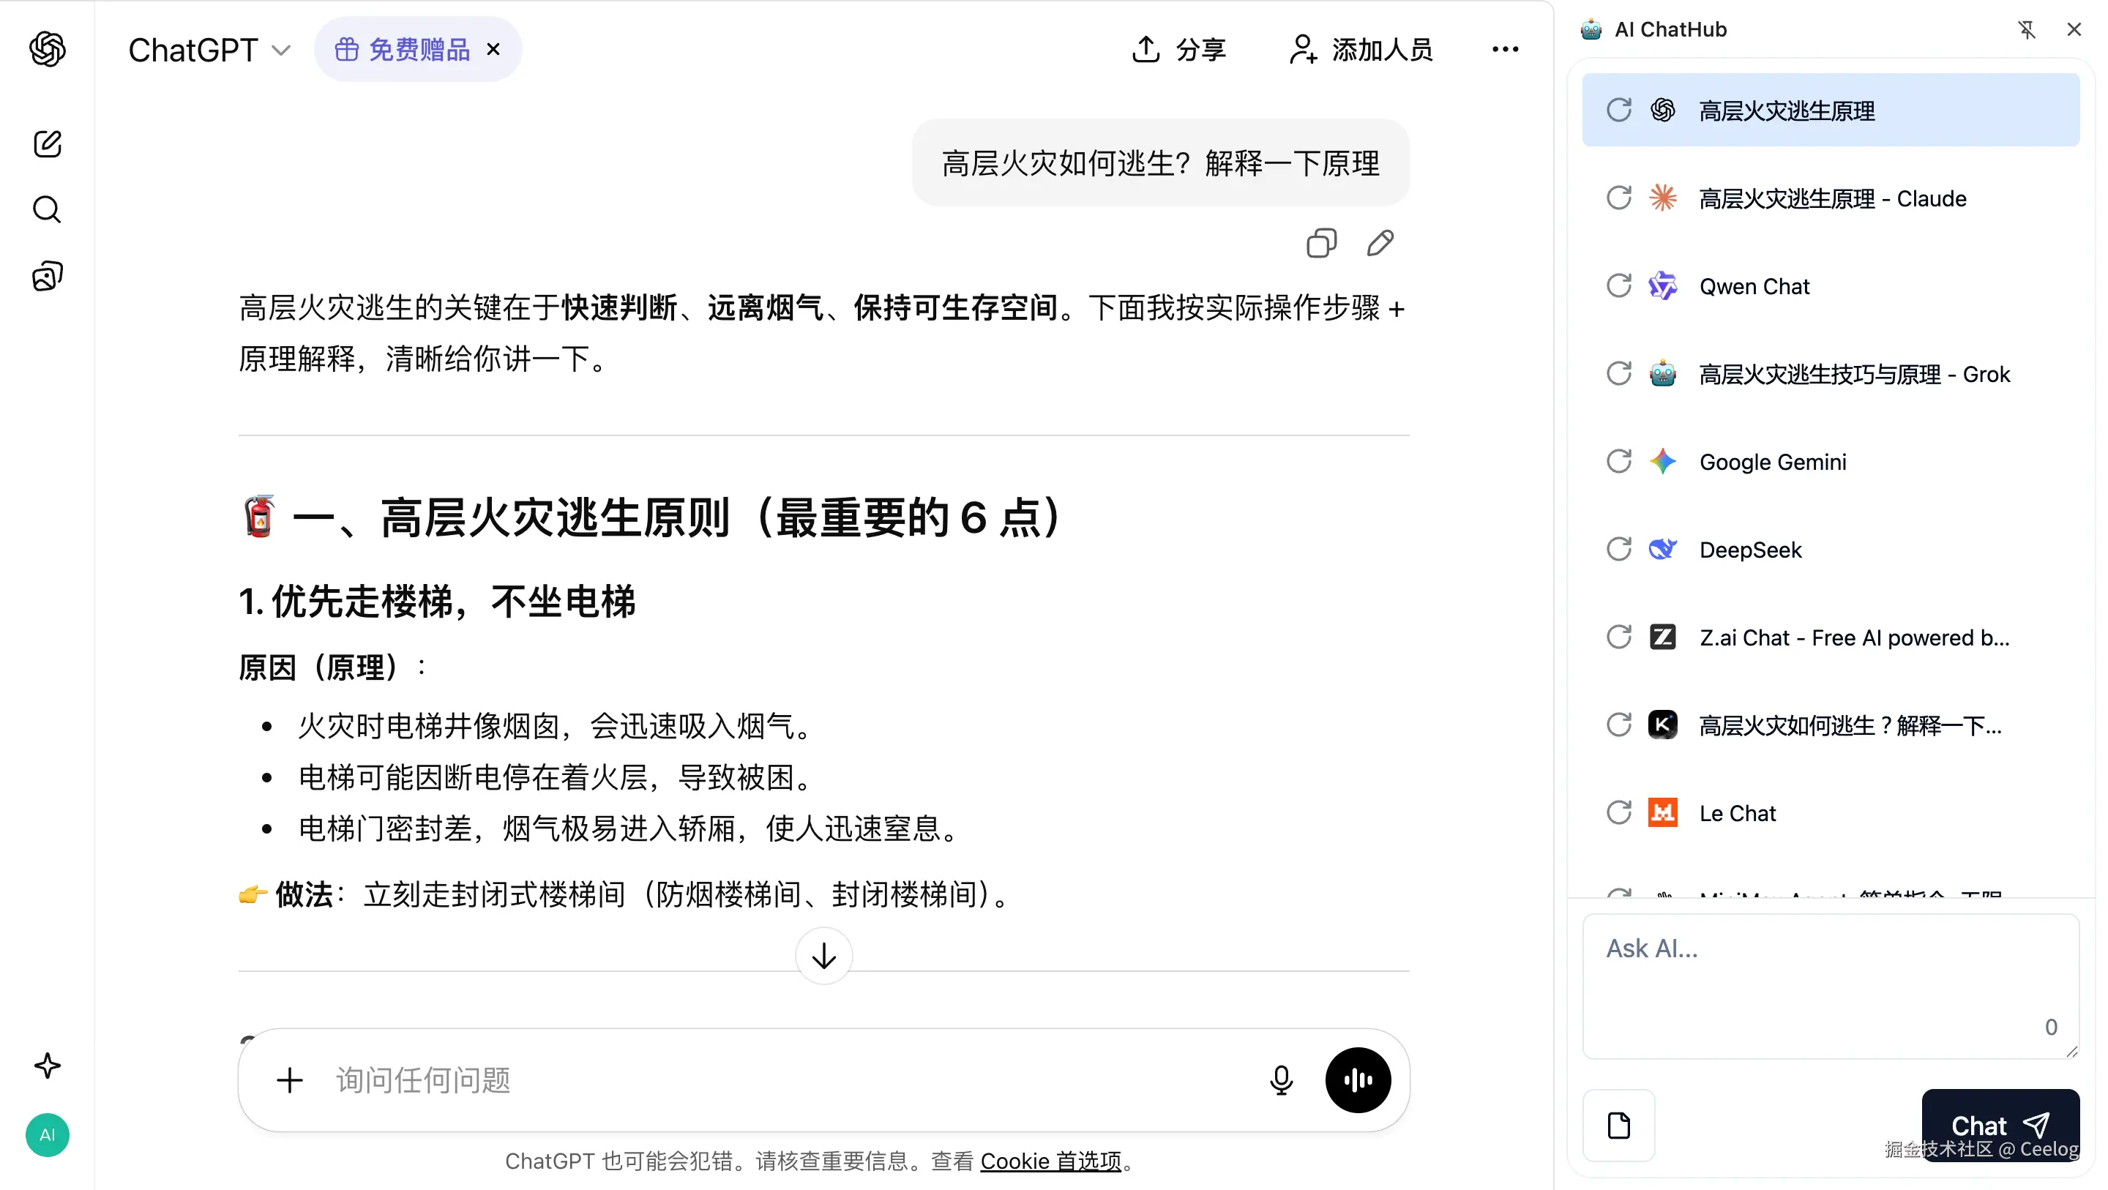This screenshot has height=1190, width=2108.
Task: Open the Cookie 首选项 link
Action: tap(1053, 1161)
